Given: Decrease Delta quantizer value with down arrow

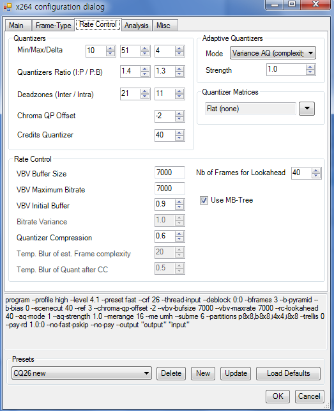Looking at the screenshot, I should click(179, 54).
